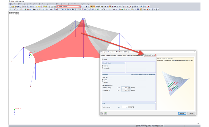Click the highlighted orange view-mode icon
Viewport: 209px width, 127px height.
[x=110, y=6]
